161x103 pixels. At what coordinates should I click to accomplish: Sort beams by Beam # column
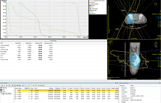pyautogui.click(x=27, y=88)
